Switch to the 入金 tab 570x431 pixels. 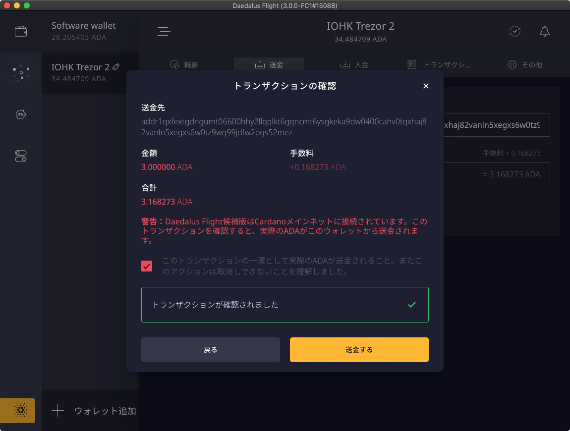click(x=354, y=65)
